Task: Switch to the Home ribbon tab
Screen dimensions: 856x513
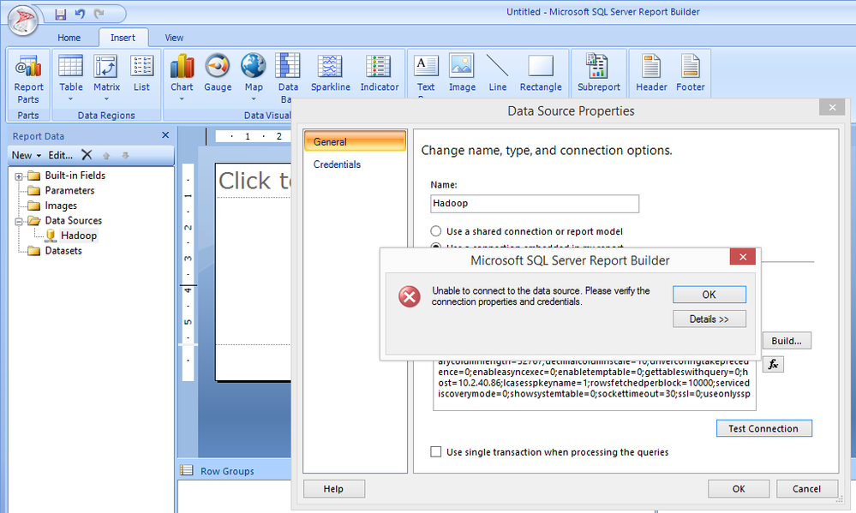Action: pyautogui.click(x=69, y=38)
